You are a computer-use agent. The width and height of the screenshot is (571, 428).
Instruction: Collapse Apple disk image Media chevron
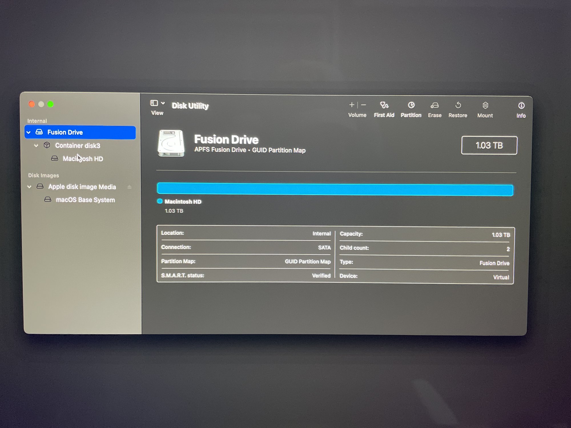click(x=29, y=187)
